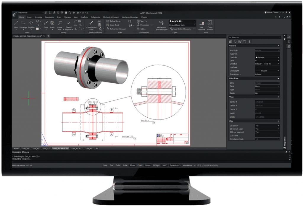Activate the PolyLine tool
Screen dimensions: 303x206
pyautogui.click(x=31, y=24)
